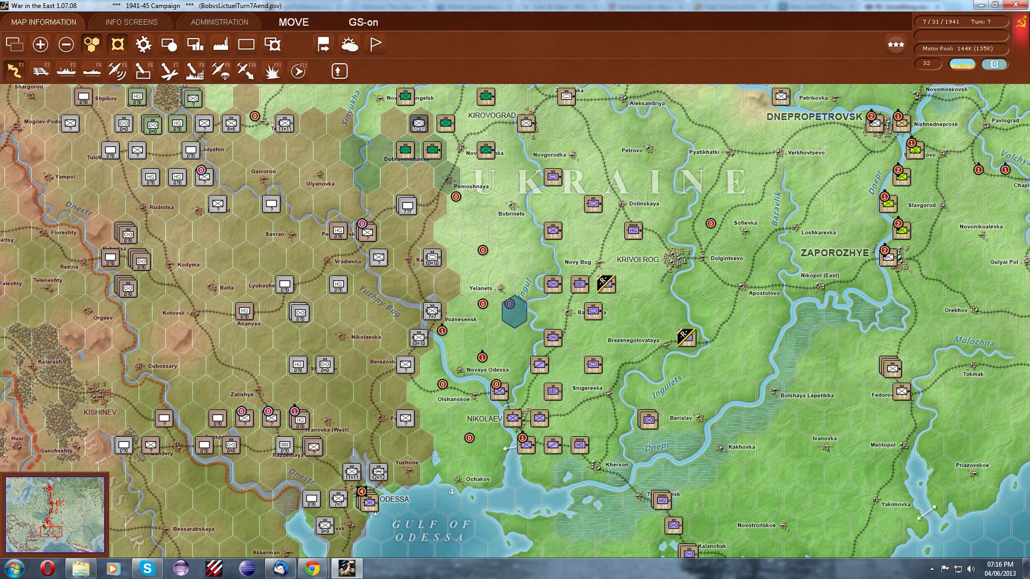This screenshot has width=1030, height=579.
Task: Click the ZAPOROZHYE city label
Action: 834,253
